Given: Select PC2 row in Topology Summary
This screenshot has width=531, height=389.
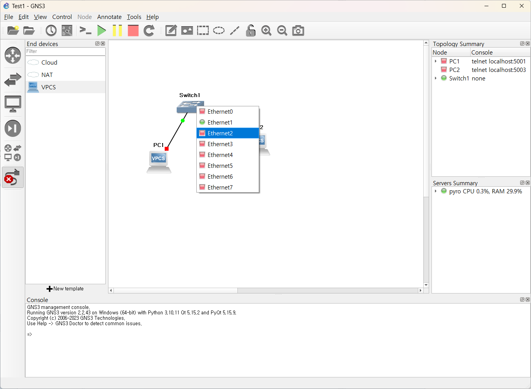Looking at the screenshot, I should point(481,70).
